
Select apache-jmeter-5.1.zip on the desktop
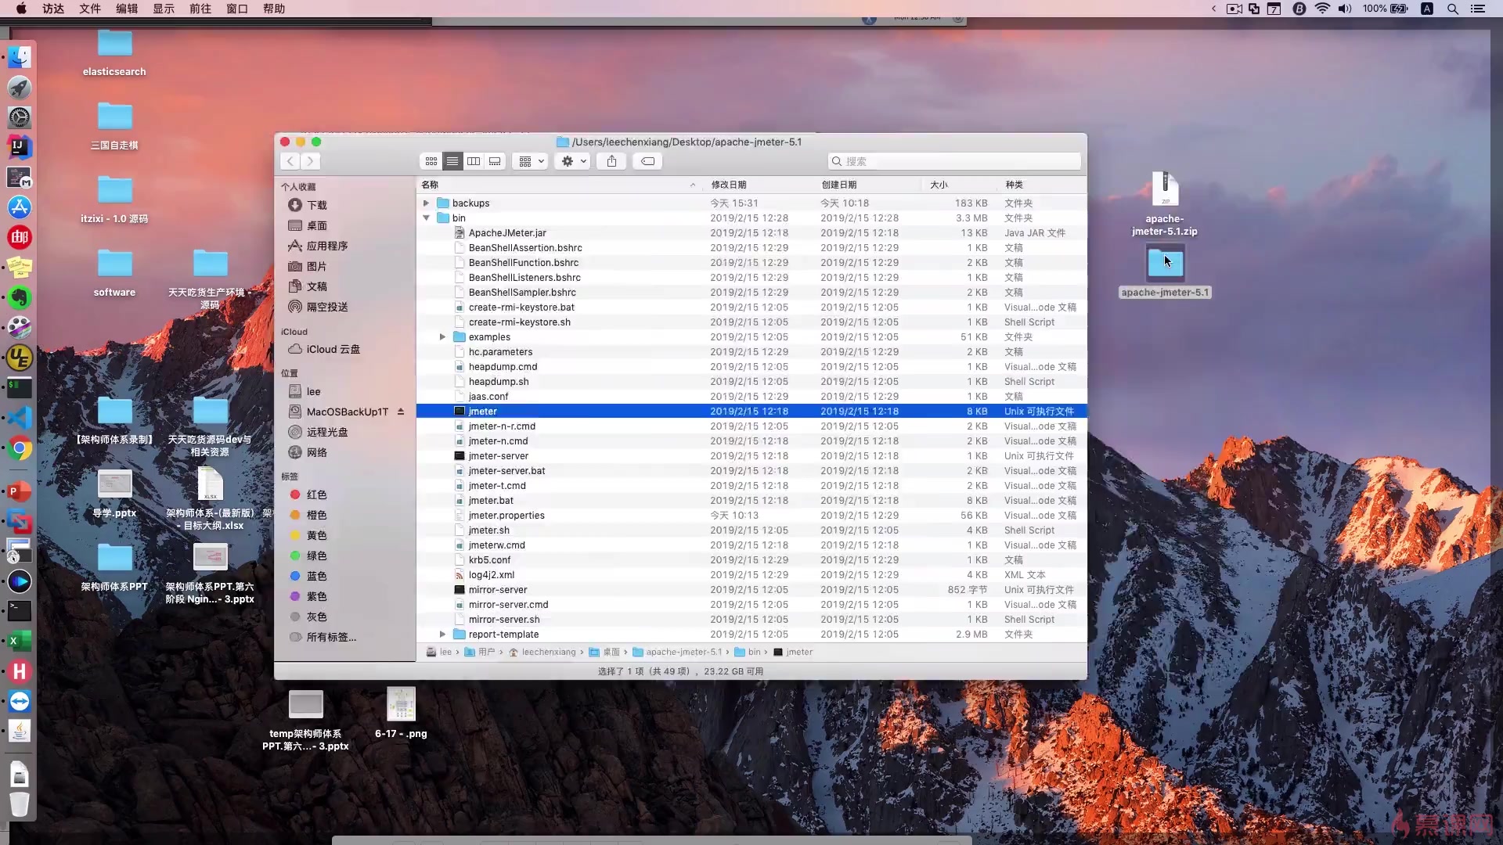1164,203
